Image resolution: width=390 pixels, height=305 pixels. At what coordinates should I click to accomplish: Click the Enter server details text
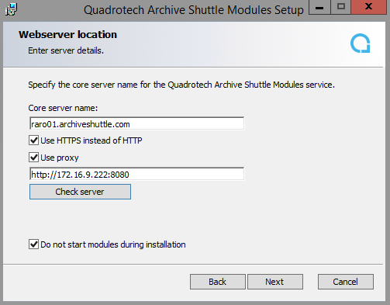point(66,50)
